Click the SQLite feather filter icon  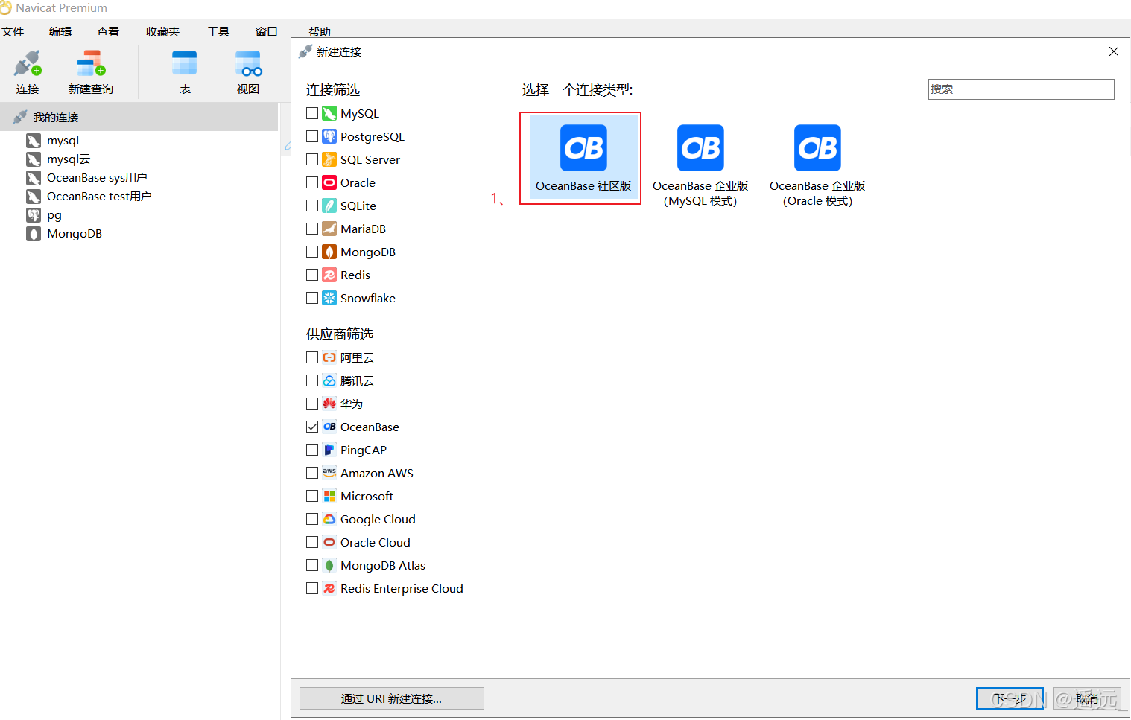329,206
